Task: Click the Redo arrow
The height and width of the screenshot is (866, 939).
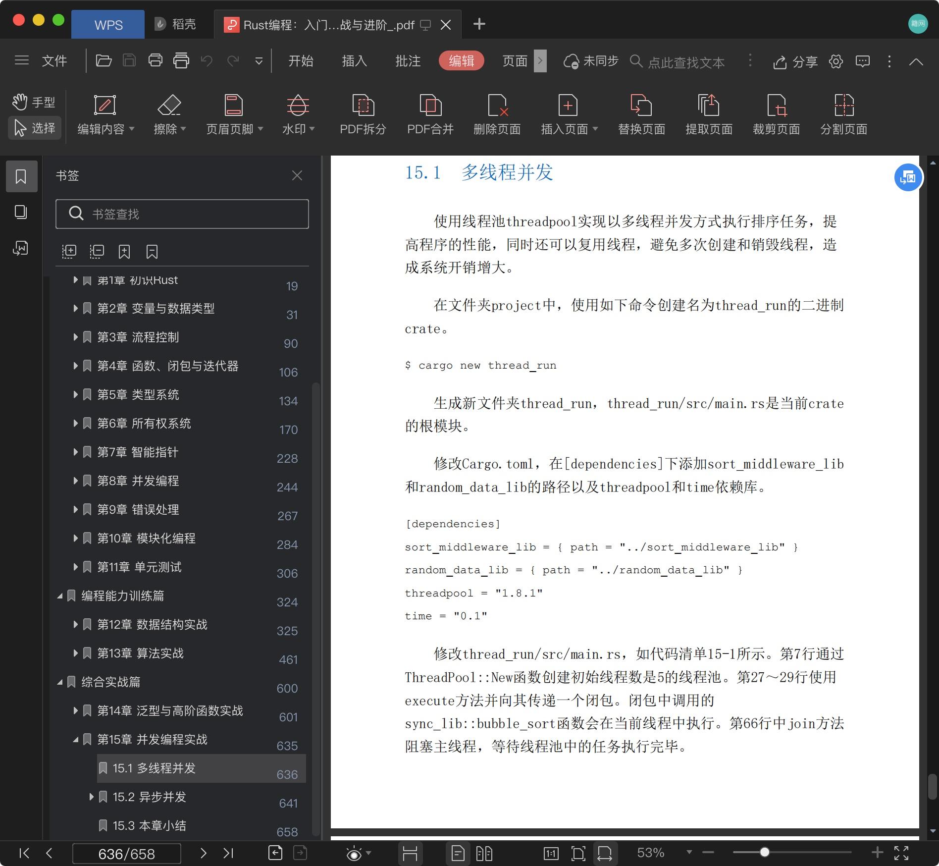Action: (233, 61)
